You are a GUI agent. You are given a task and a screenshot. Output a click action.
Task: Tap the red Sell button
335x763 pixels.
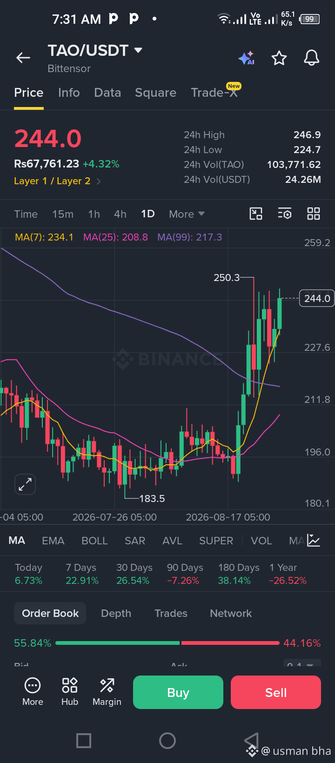[x=276, y=692]
